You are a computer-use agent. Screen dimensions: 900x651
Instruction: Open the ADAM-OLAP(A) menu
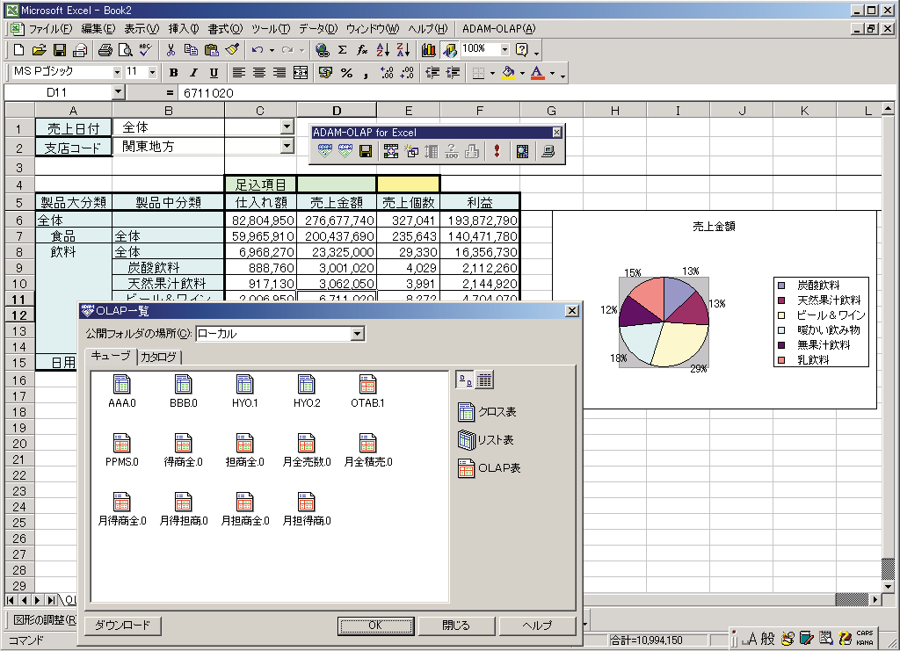499,29
